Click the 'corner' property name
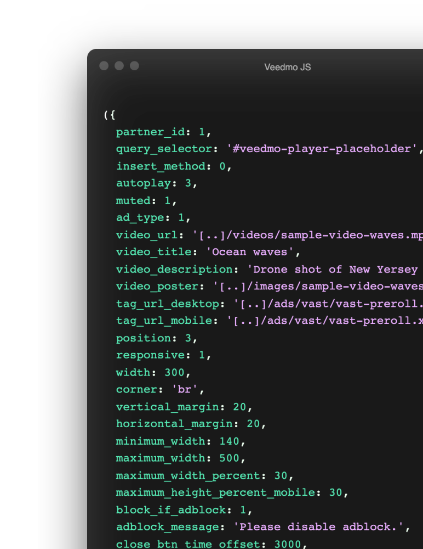This screenshot has width=423, height=549. click(x=136, y=390)
